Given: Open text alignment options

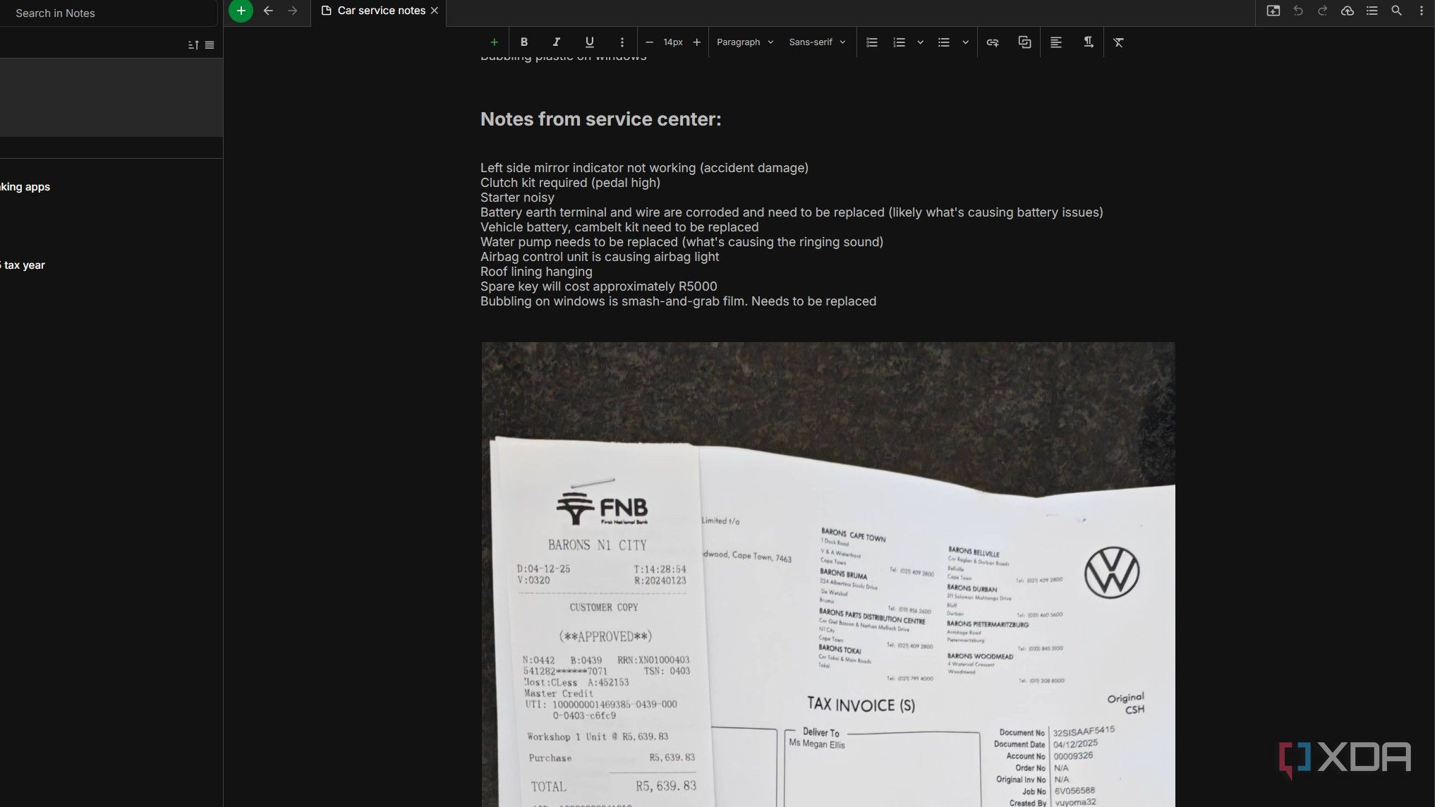Looking at the screenshot, I should coord(1056,42).
